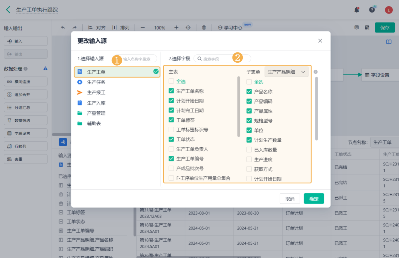
Task: Add a 去重 node
Action: (x=26, y=159)
